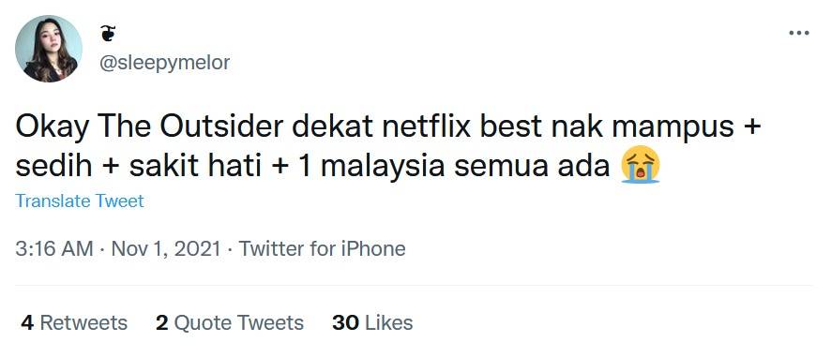Click the crying face emoji
The image size is (831, 357).
pyautogui.click(x=641, y=164)
